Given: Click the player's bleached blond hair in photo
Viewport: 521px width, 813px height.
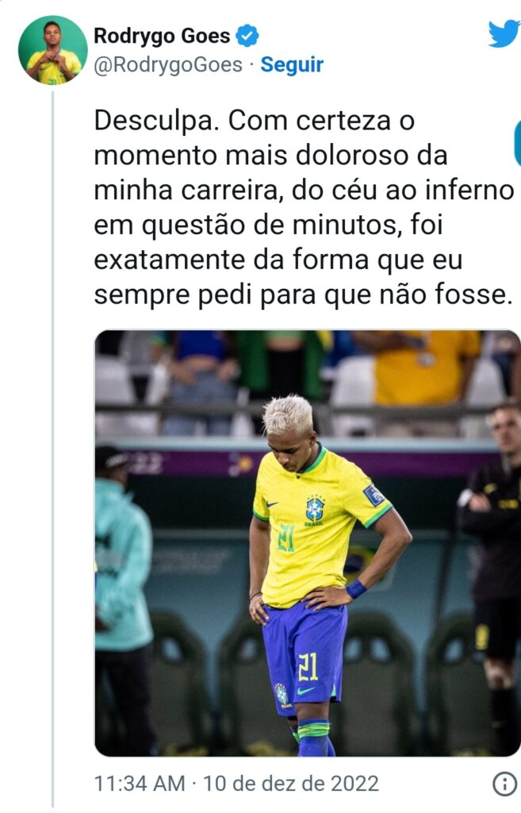Looking at the screenshot, I should pyautogui.click(x=287, y=414).
